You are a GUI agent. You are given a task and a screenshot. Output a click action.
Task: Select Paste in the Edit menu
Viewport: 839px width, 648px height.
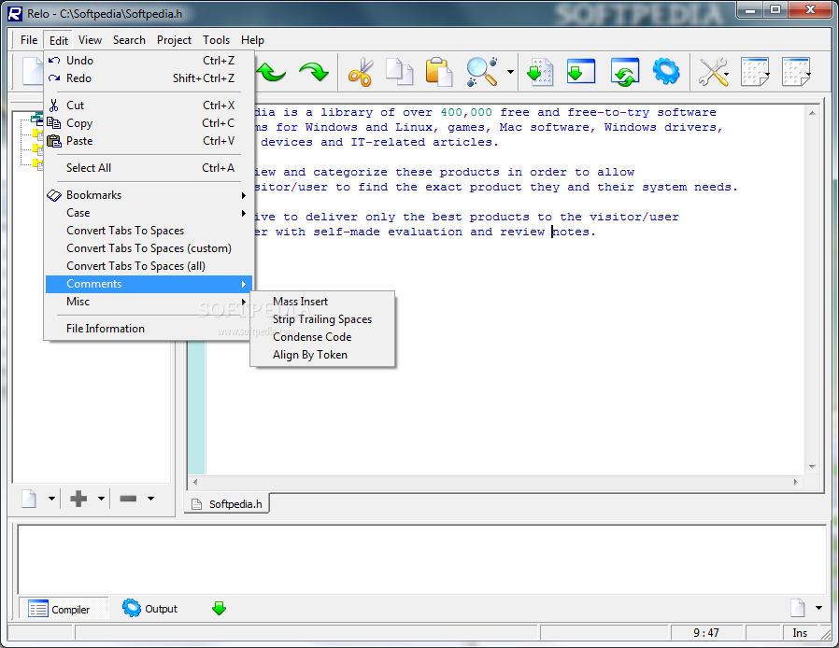[x=149, y=141]
